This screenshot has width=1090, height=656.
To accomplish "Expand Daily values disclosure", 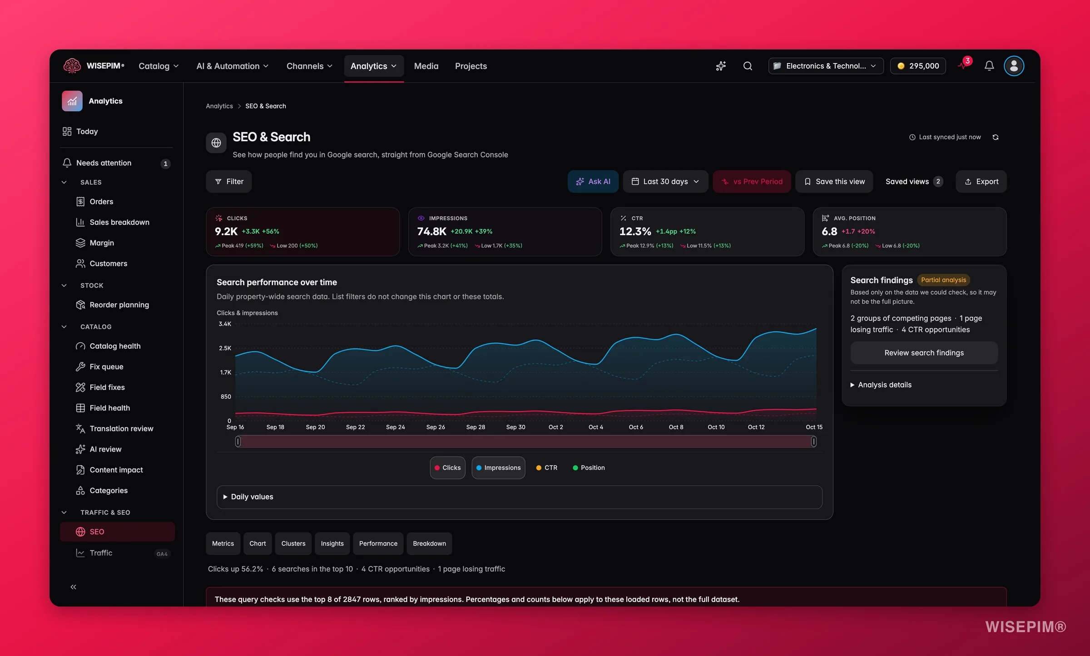I will tap(519, 497).
